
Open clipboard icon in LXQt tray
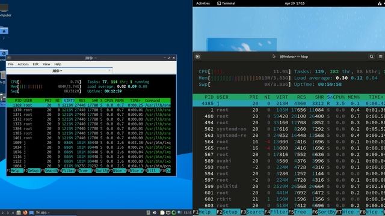click(x=162, y=212)
